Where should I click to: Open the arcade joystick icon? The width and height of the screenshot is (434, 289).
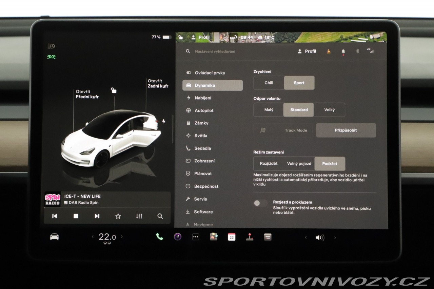click(x=250, y=237)
